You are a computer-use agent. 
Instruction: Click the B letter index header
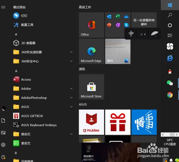pos(16,153)
